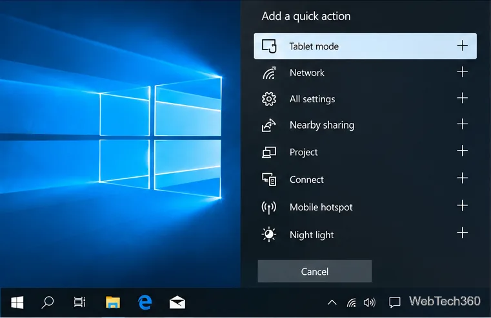491x318 pixels.
Task: Select the "Mobile hotspot" label
Action: (321, 207)
